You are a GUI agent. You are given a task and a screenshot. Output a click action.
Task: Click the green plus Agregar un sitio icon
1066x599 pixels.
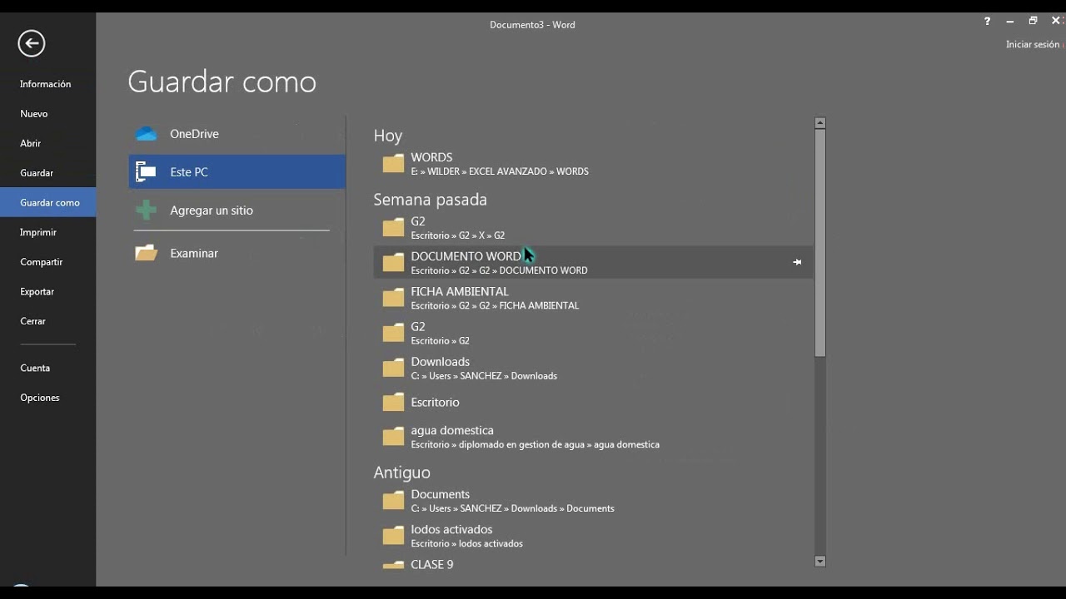pyautogui.click(x=147, y=210)
